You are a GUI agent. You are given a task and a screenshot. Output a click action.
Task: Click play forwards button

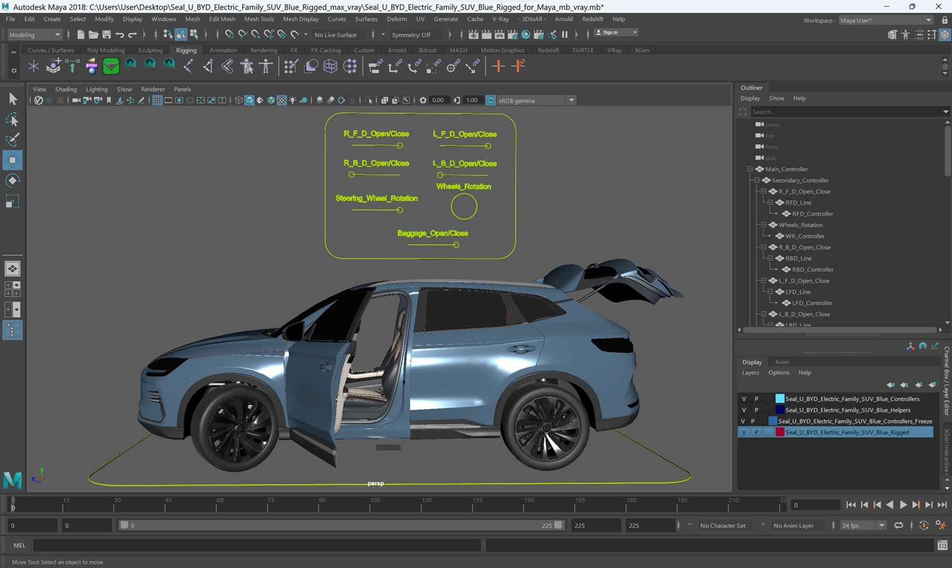pyautogui.click(x=903, y=505)
